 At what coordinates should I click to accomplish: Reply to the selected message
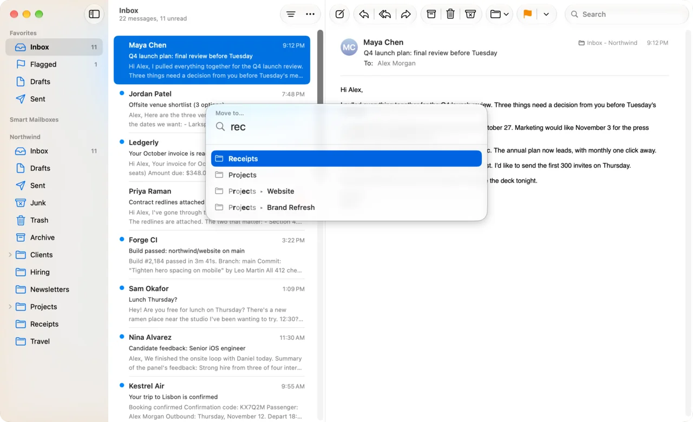(x=364, y=14)
